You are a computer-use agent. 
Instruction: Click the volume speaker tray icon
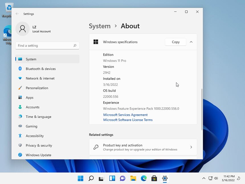216,178
